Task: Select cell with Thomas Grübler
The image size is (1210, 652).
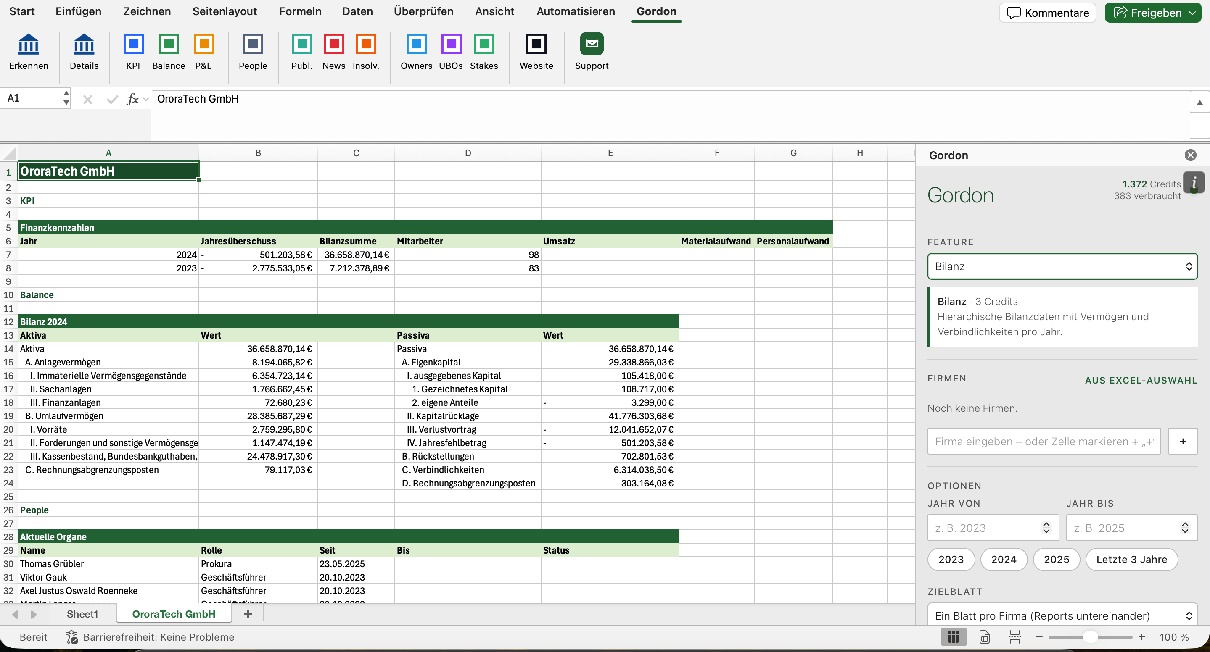Action: click(x=108, y=563)
